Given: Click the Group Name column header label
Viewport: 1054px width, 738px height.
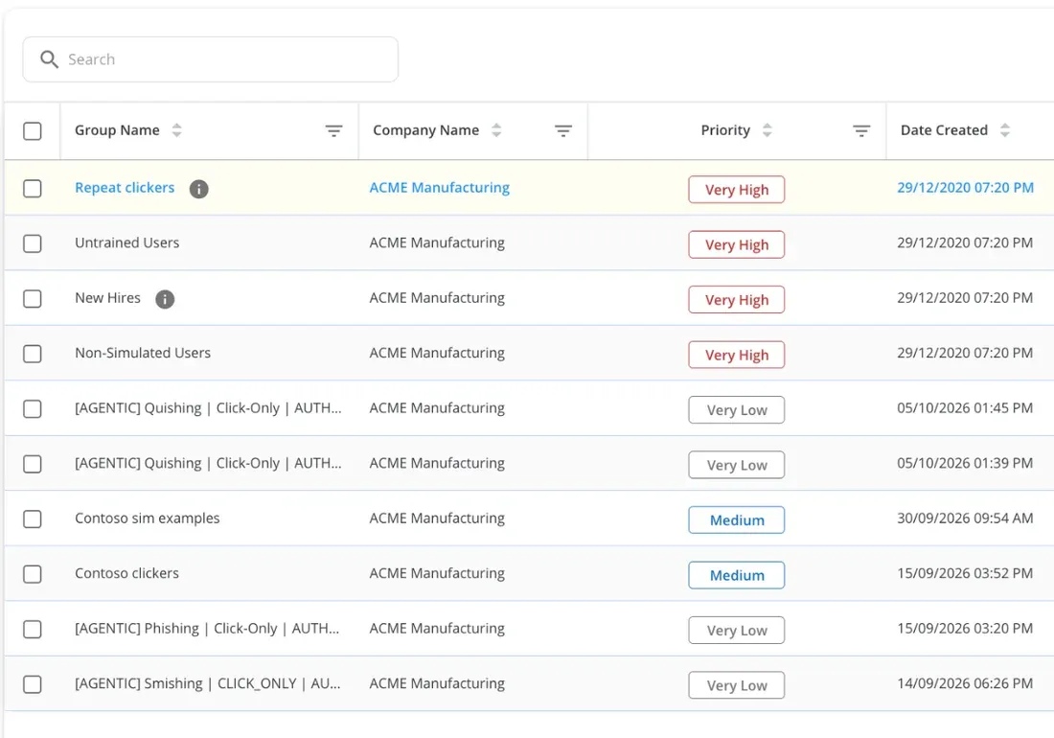Looking at the screenshot, I should point(117,130).
